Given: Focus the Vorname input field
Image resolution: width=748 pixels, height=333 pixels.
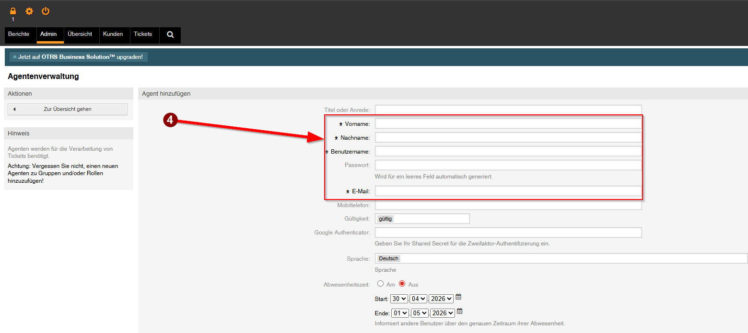Looking at the screenshot, I should point(508,124).
